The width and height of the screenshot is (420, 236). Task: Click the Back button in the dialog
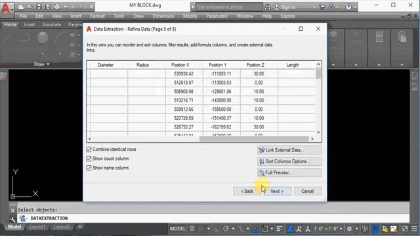[247, 191]
